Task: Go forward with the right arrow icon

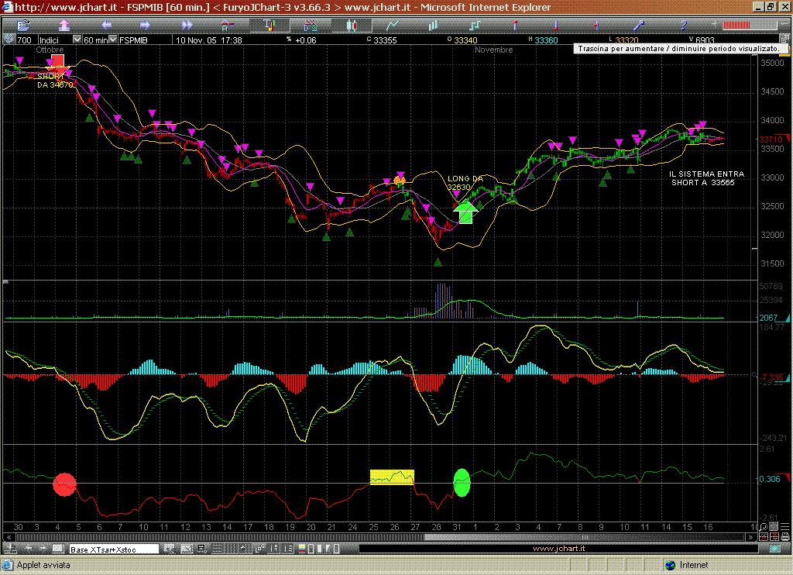Action: pos(146,26)
